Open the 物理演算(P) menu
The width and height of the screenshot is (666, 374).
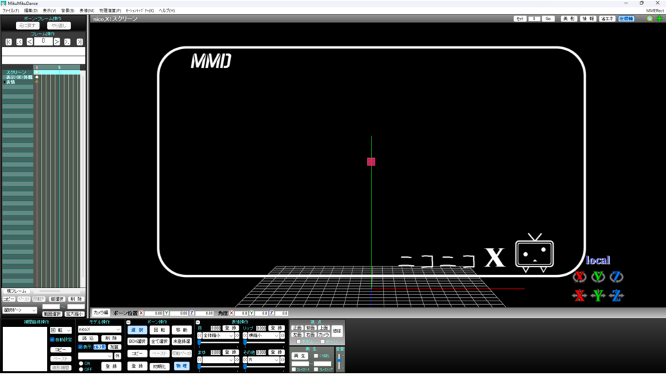[x=110, y=10]
